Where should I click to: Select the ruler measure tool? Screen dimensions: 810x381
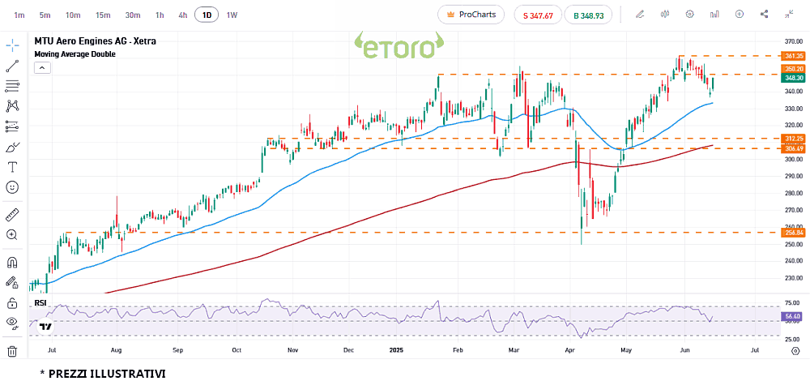(12, 214)
